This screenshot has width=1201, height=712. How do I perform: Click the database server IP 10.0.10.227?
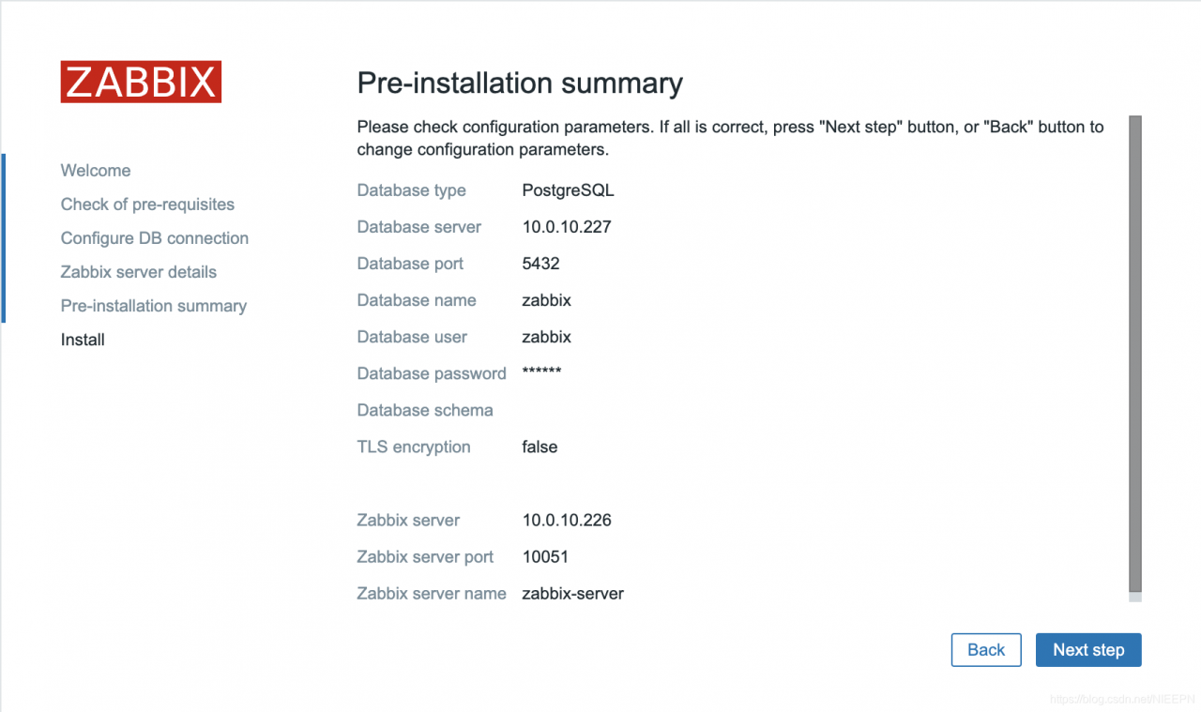pos(567,227)
